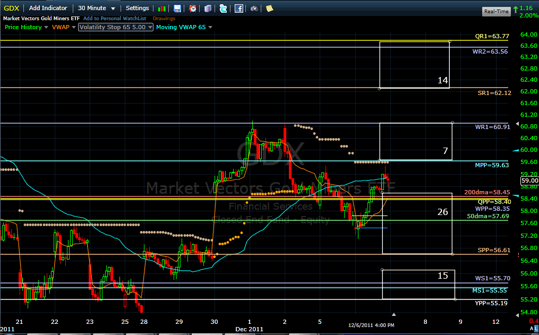
Task: Click the GDX ticker symbol
Action: tap(11, 8)
